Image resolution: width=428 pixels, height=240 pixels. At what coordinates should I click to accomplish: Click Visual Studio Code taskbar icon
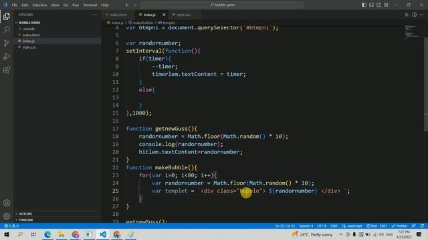pyautogui.click(x=103, y=234)
